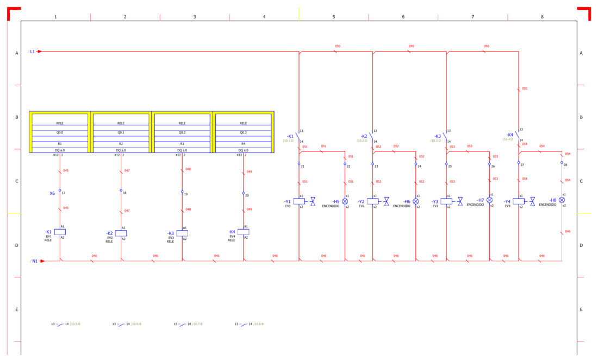Select column header number 5
Viewport: 598px width, 362px height.
click(x=334, y=17)
